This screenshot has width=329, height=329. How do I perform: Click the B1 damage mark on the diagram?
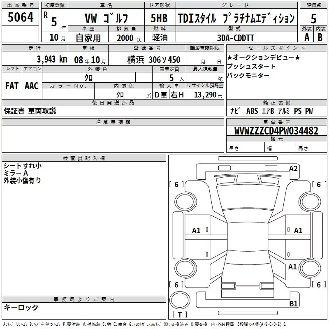coord(293,304)
